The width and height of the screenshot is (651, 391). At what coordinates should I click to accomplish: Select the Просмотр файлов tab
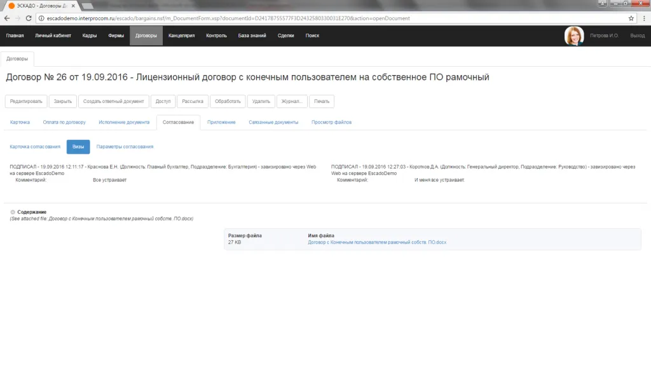coord(331,122)
